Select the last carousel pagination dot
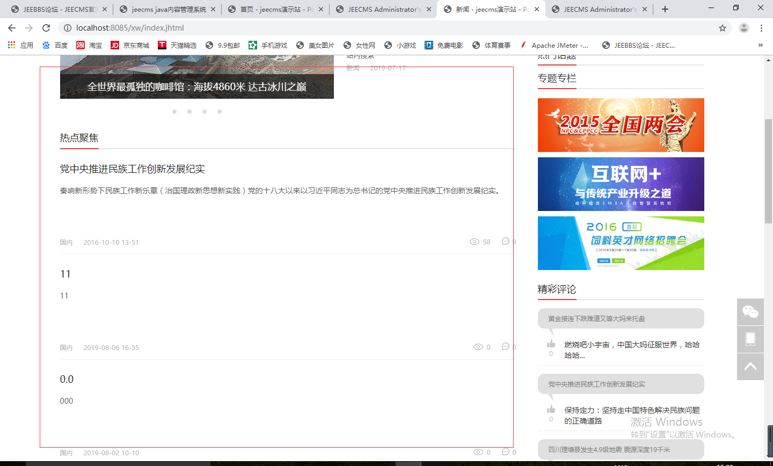Viewport: 773px width, 466px height. 220,112
